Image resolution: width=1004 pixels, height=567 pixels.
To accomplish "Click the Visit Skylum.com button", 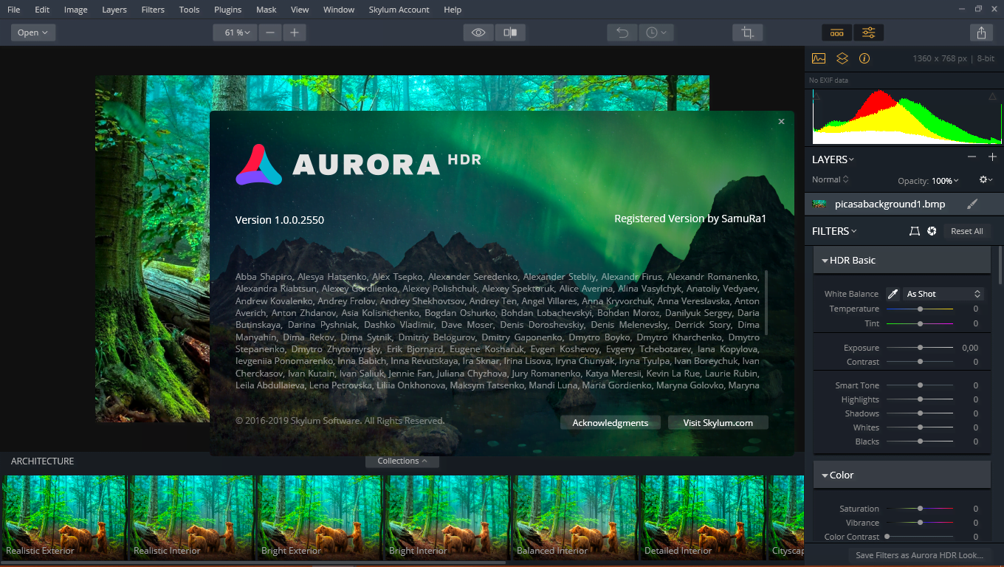I will [x=718, y=422].
